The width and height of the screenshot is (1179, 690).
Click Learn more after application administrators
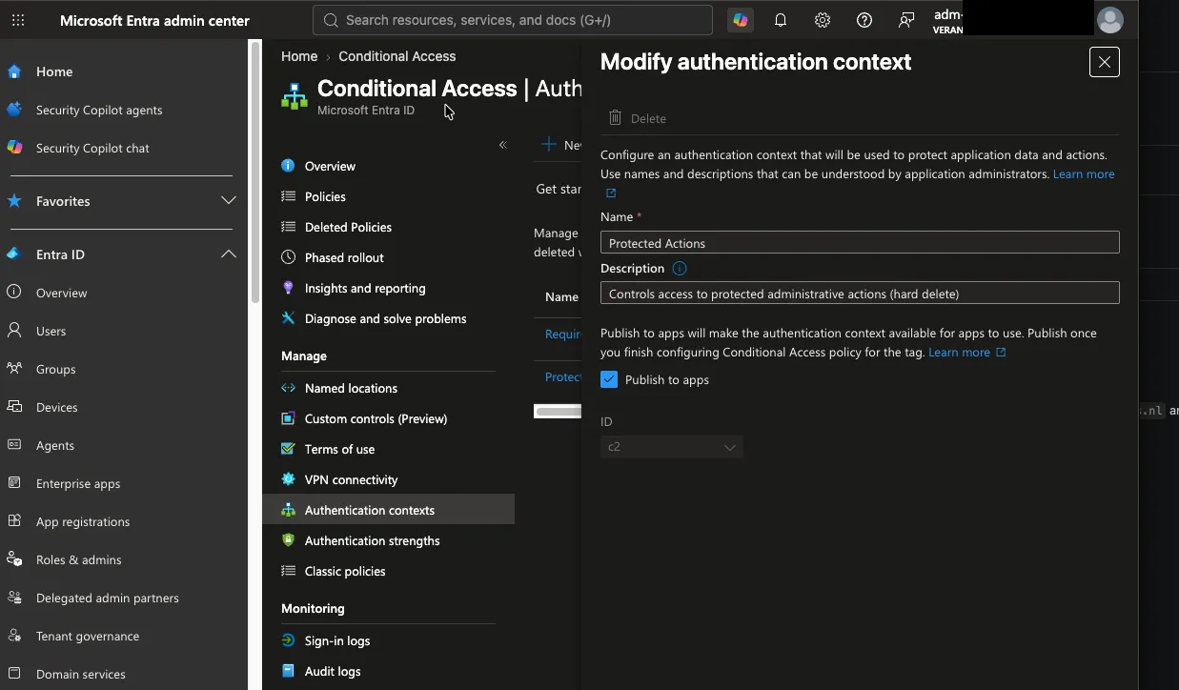point(1084,174)
